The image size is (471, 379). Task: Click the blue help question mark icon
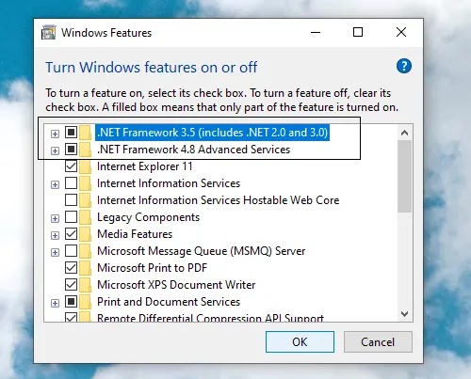click(404, 66)
